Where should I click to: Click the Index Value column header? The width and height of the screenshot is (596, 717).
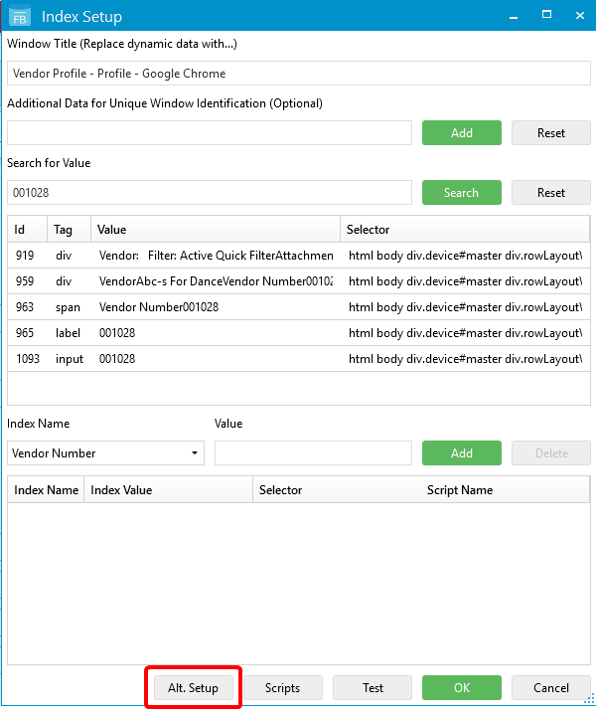[x=168, y=489]
